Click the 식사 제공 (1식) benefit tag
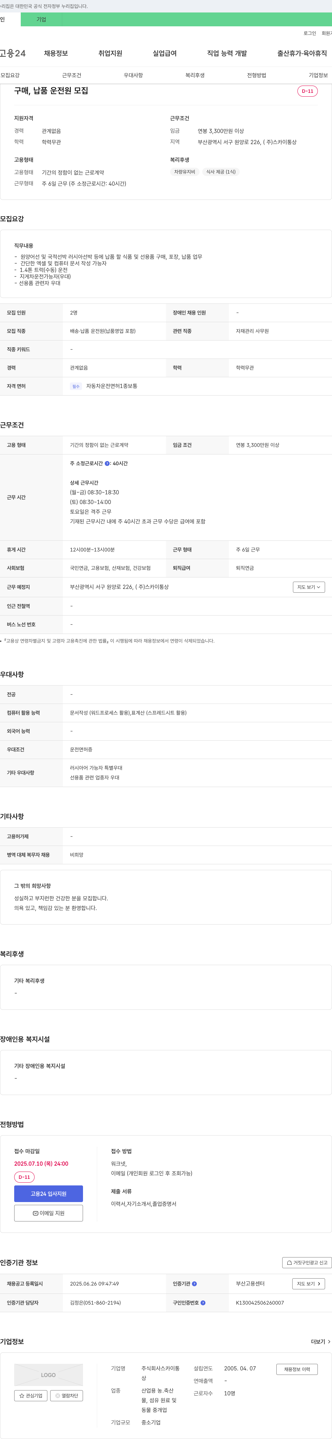 point(221,172)
